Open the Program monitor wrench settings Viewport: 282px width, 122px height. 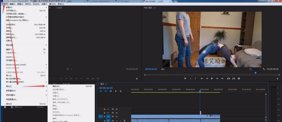coord(264,69)
